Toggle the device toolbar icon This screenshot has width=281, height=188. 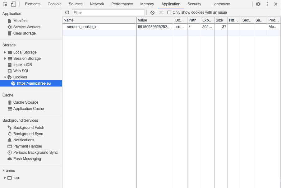pyautogui.click(x=13, y=4)
